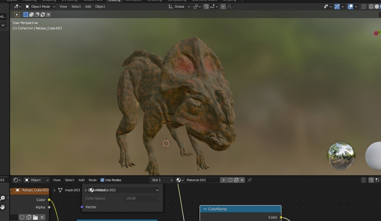Unlink Material.002 with the X icon
The width and height of the screenshot is (381, 221).
coord(242,180)
